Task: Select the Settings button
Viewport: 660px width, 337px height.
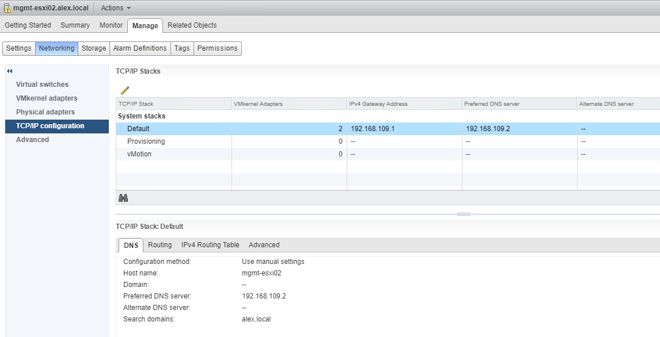Action: [19, 48]
